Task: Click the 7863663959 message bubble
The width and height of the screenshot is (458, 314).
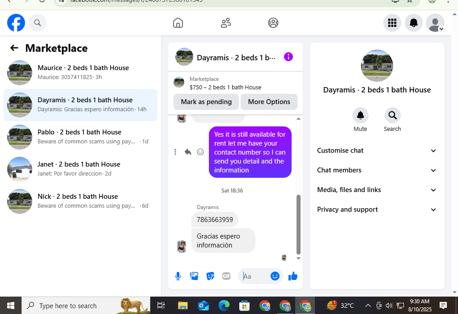Action: tap(215, 219)
